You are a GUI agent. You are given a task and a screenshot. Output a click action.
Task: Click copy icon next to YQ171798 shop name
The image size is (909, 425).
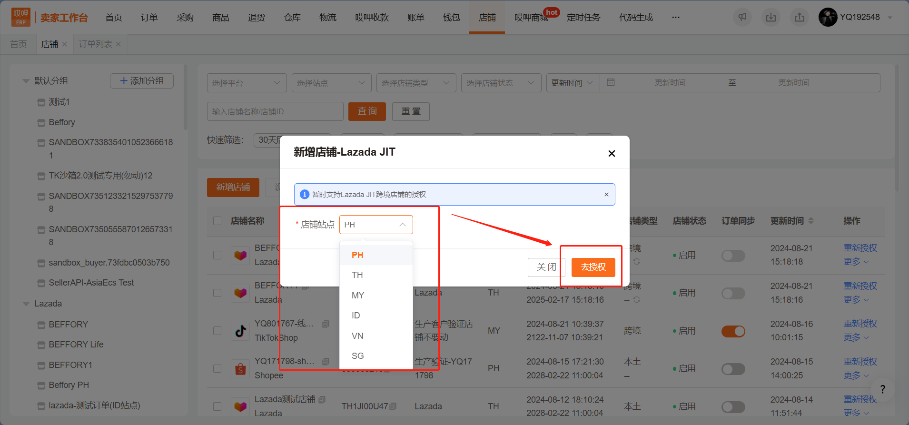click(x=326, y=362)
